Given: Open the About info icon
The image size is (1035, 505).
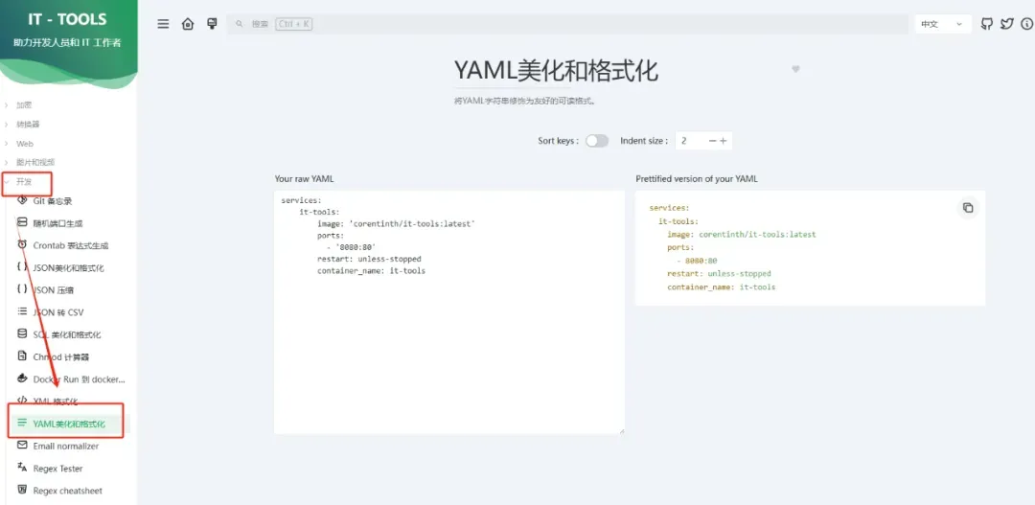Looking at the screenshot, I should [x=1026, y=24].
